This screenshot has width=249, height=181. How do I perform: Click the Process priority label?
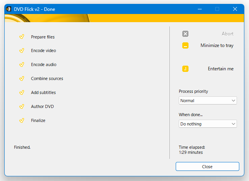(x=193, y=91)
